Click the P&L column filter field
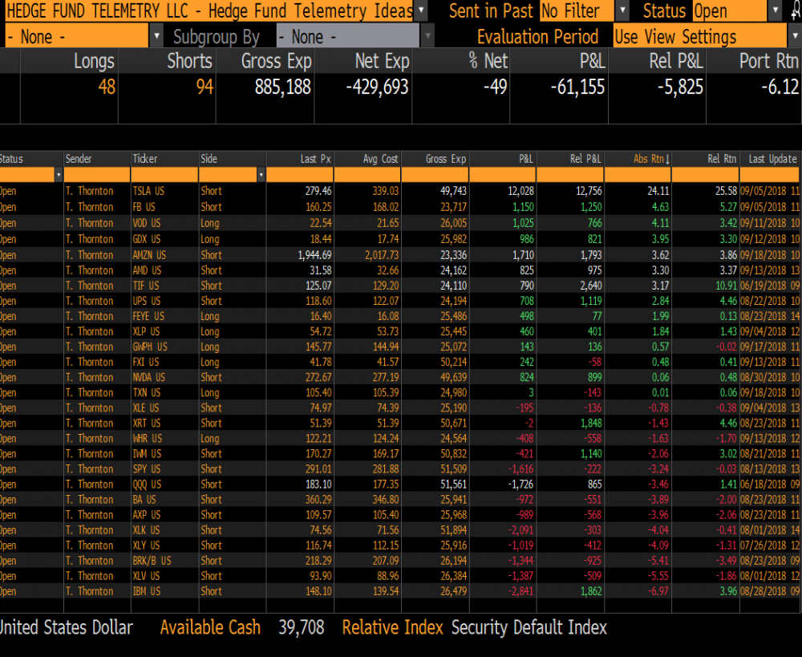Screen dimensions: 802x657 (x=502, y=175)
